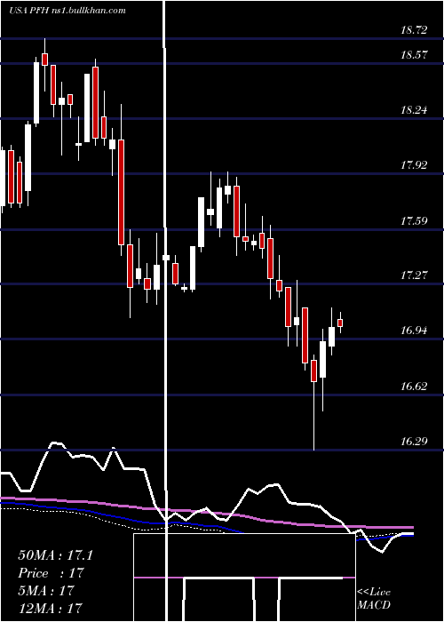Screen dimensions: 444x622
Task: Click the 16.94 price level label
Action: tap(415, 330)
